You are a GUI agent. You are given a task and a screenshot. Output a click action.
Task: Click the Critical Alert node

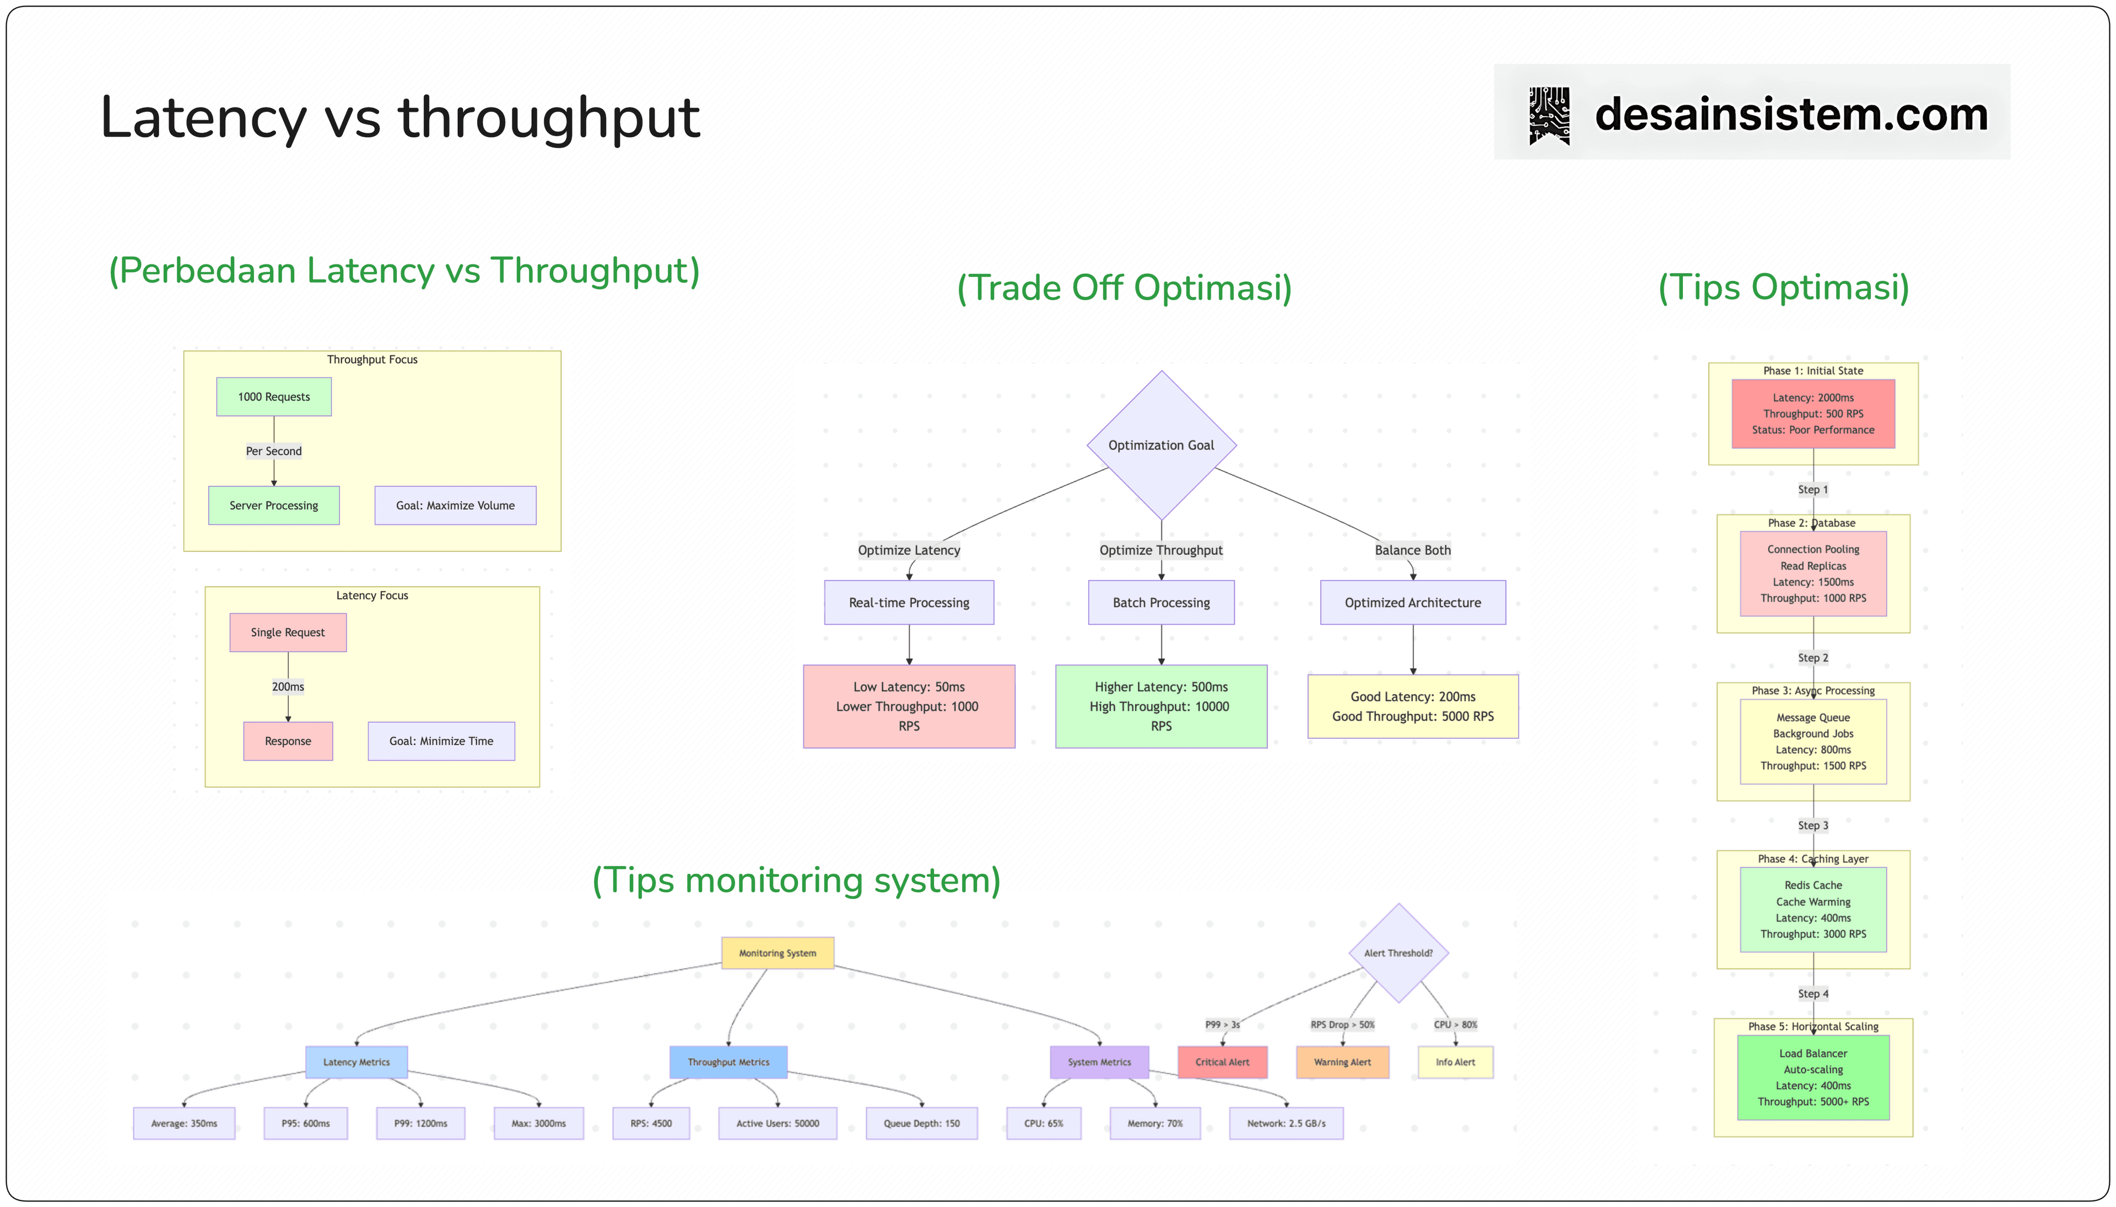point(1224,1062)
